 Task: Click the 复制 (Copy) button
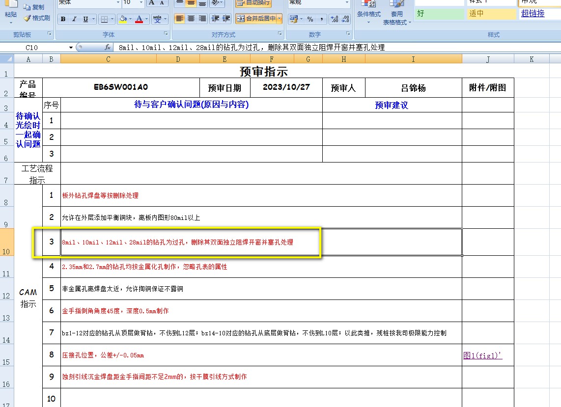coord(33,7)
